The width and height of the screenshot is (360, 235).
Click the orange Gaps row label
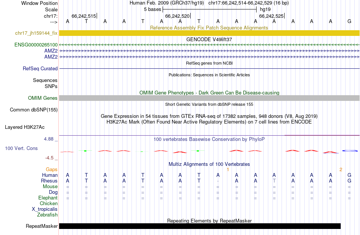pos(52,170)
